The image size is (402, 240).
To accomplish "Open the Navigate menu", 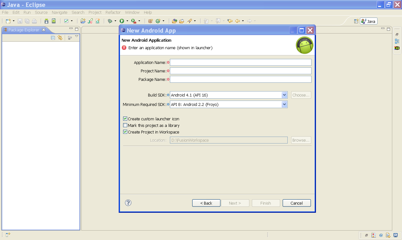I will click(x=59, y=12).
